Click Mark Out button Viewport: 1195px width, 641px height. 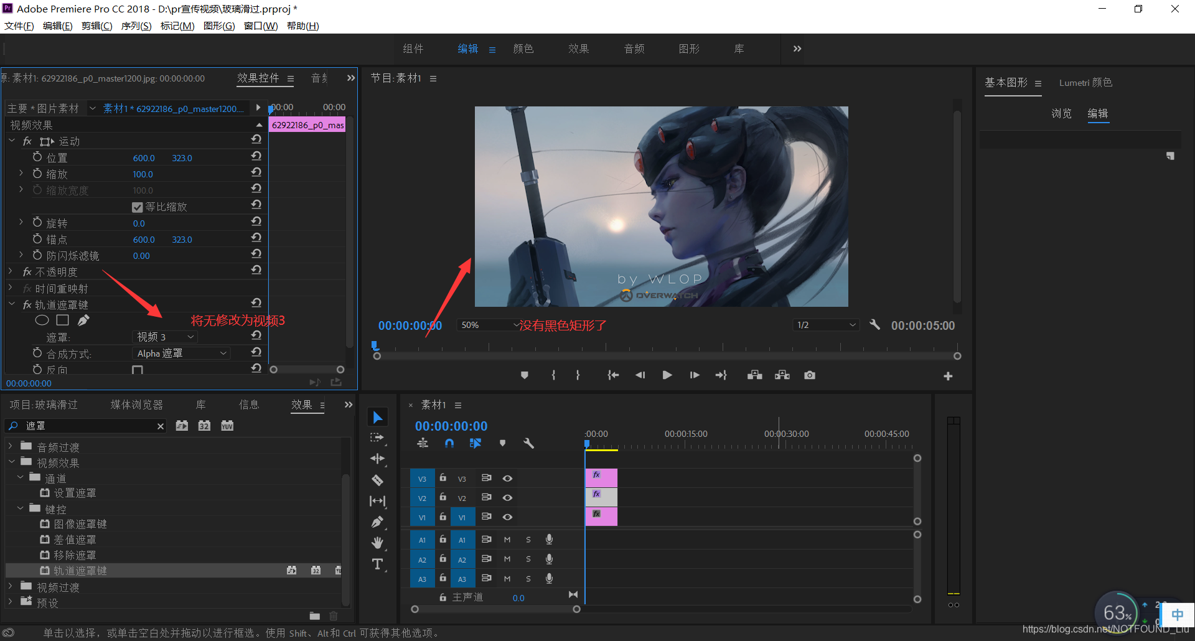(x=578, y=375)
